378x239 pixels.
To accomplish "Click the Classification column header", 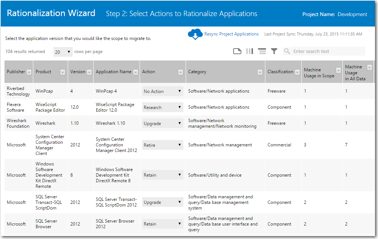I will point(280,72).
